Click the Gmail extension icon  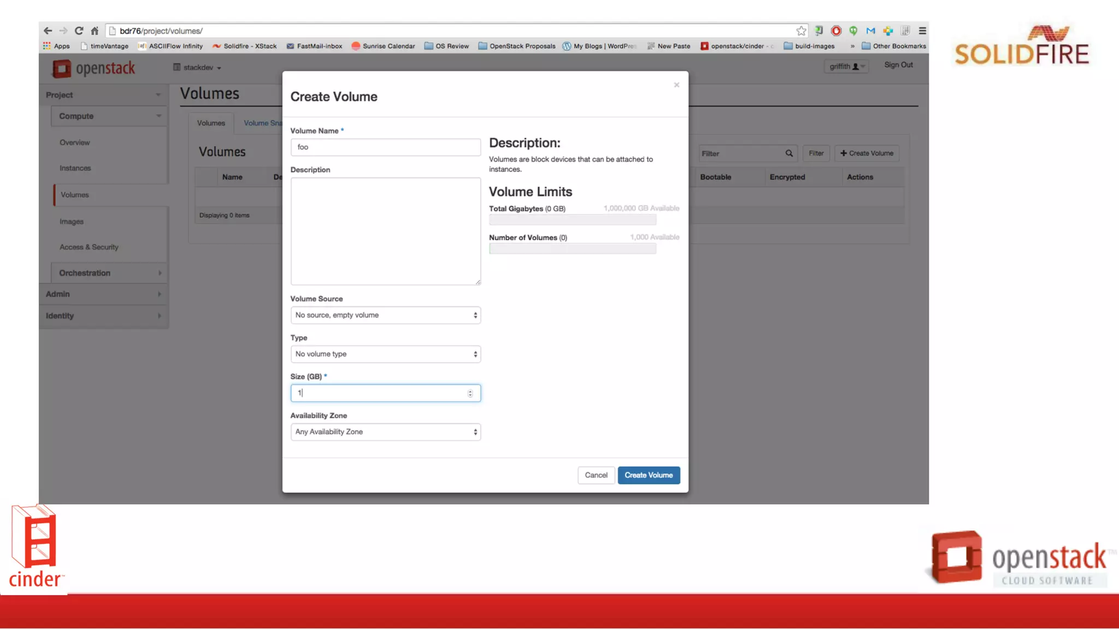click(x=870, y=31)
